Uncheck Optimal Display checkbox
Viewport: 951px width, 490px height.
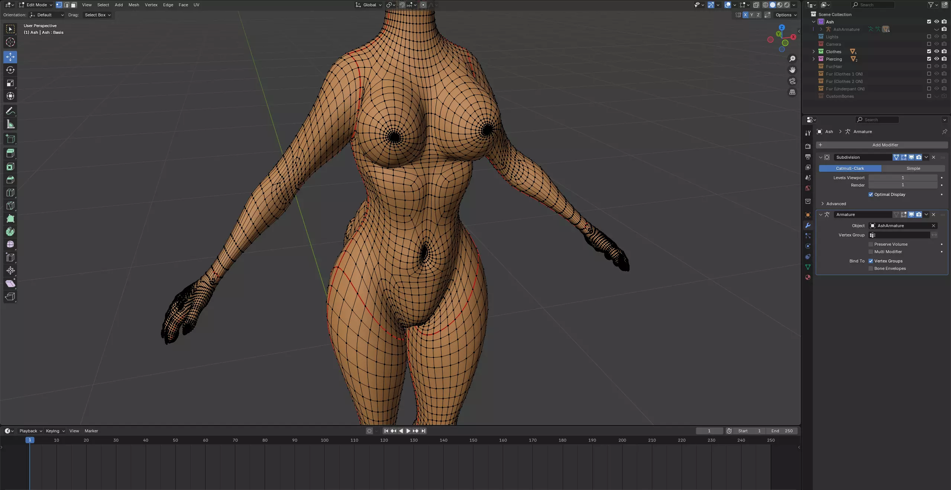click(871, 194)
